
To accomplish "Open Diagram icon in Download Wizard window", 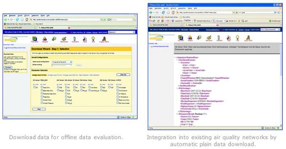I will [x=45, y=39].
